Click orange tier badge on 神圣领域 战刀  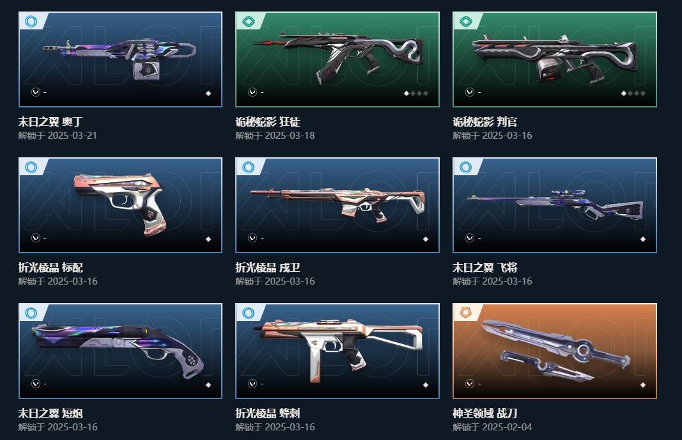point(466,313)
